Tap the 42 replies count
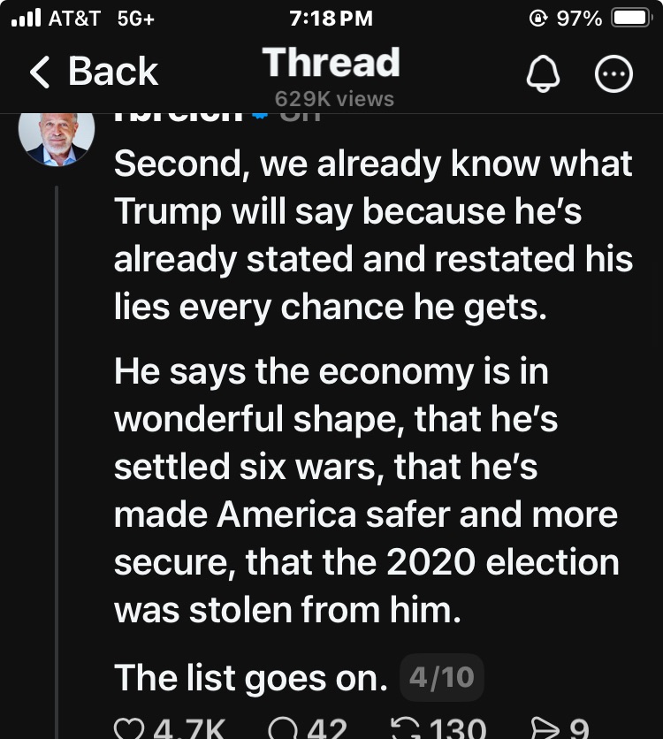663x739 pixels. 326,729
